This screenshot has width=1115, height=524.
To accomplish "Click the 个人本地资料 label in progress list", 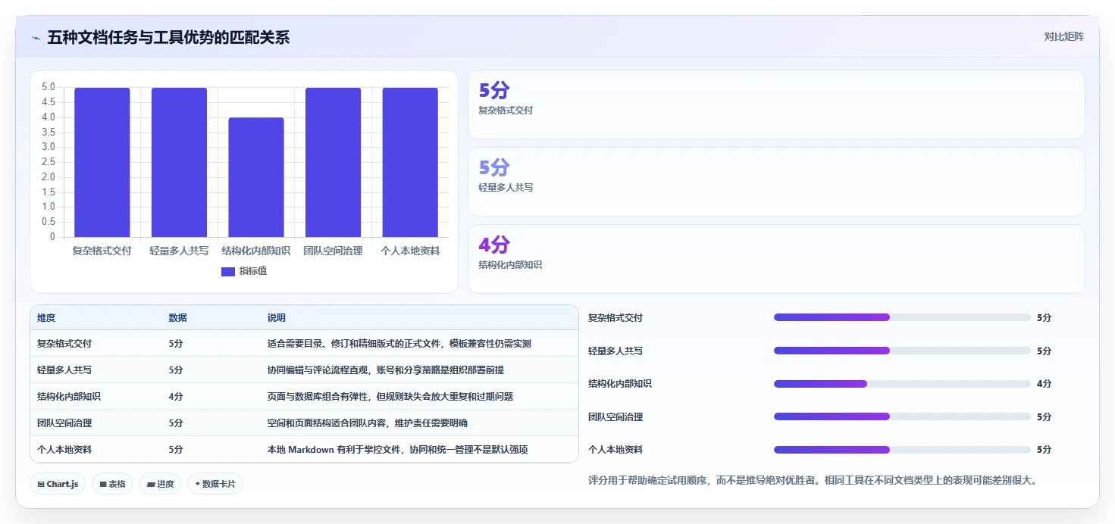I will (615, 450).
